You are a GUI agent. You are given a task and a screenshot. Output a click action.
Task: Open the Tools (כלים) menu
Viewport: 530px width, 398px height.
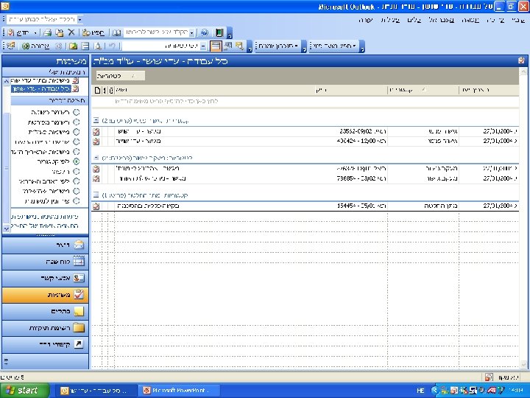[414, 20]
